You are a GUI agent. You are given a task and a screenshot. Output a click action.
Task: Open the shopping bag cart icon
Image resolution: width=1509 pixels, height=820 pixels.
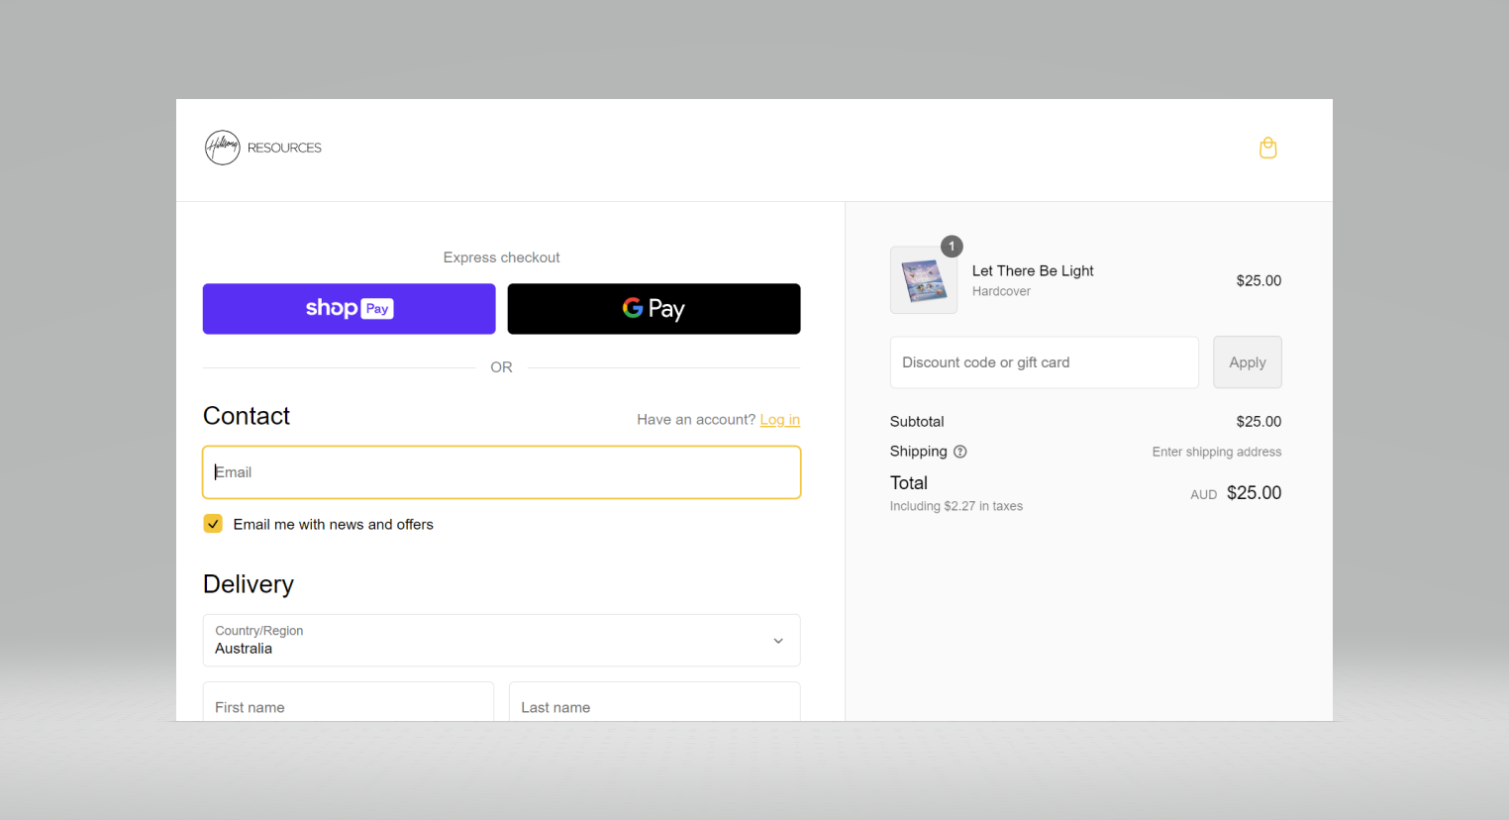tap(1267, 149)
